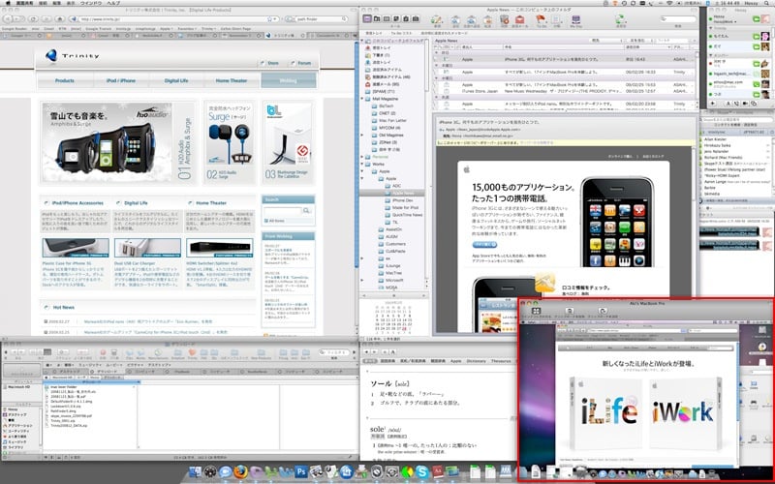Open iPod/iPhone Accessories category heading
The width and height of the screenshot is (775, 484).
coord(77,203)
